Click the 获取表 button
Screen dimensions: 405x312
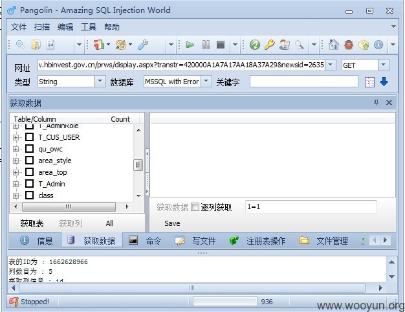point(32,223)
